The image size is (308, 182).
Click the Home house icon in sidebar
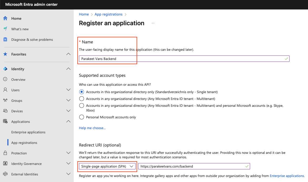point(5,18)
